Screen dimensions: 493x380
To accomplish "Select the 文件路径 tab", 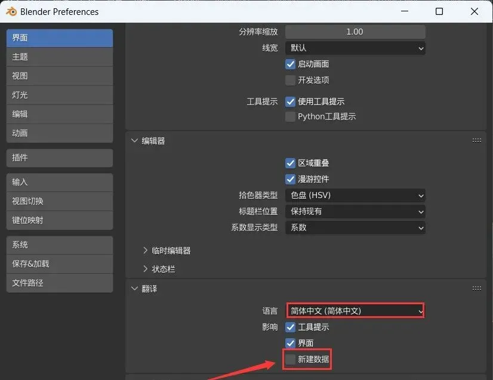I will coord(60,283).
